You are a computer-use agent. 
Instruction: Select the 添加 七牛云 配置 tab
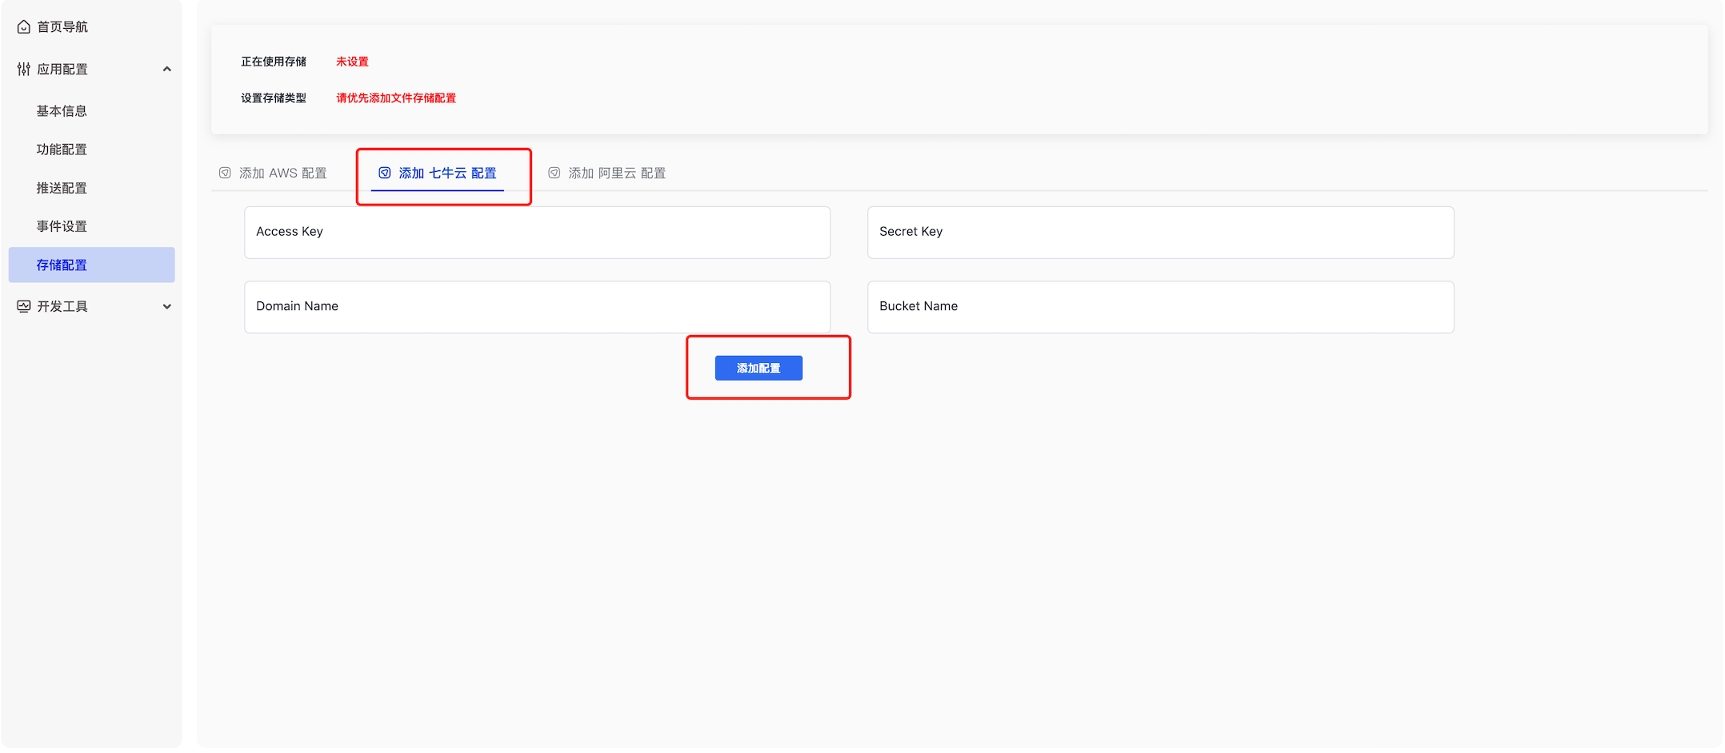pos(447,173)
